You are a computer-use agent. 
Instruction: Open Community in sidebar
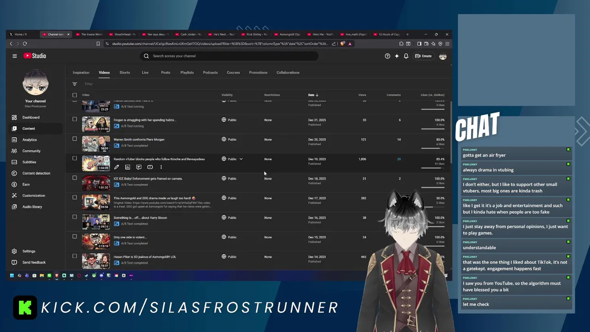pos(35,151)
